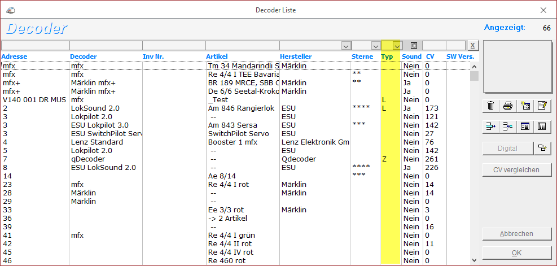Click the Abbrechen button

(x=516, y=234)
